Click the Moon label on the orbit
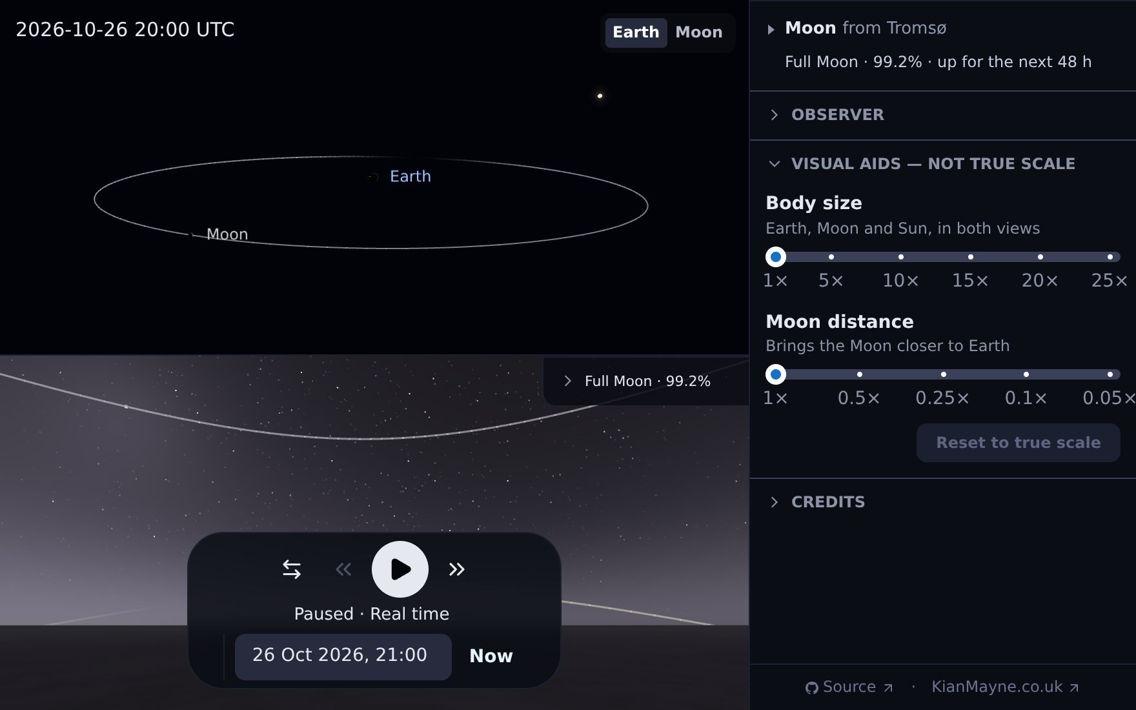This screenshot has width=1136, height=710. click(227, 234)
